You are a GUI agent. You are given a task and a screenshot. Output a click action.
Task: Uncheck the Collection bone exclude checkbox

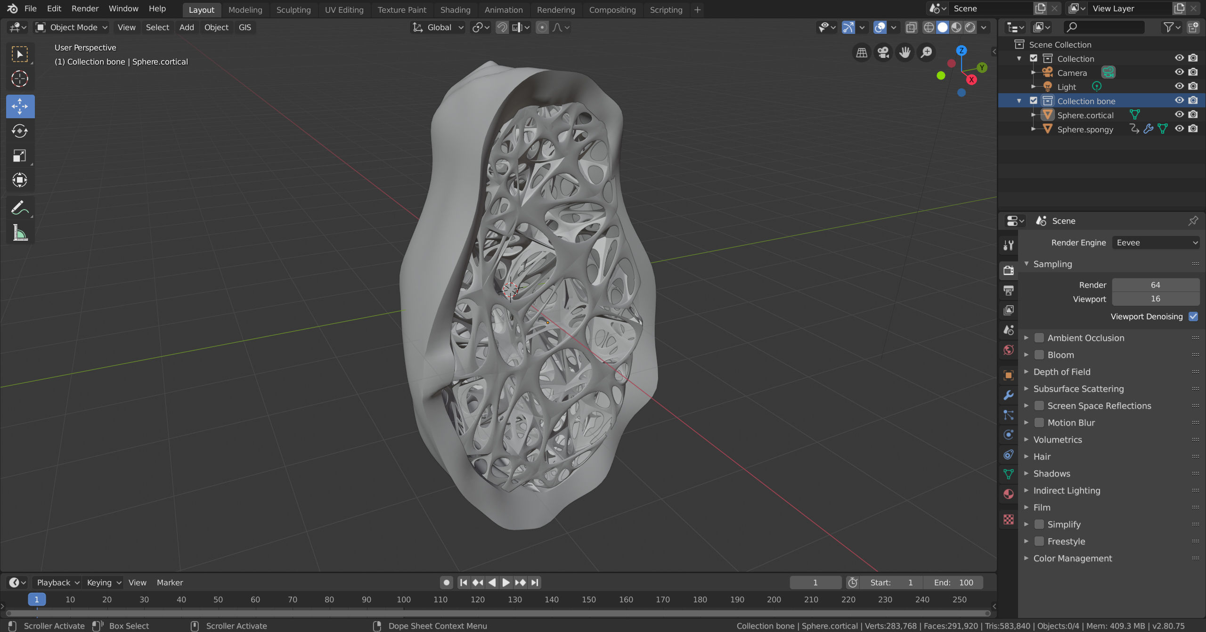[x=1034, y=101]
